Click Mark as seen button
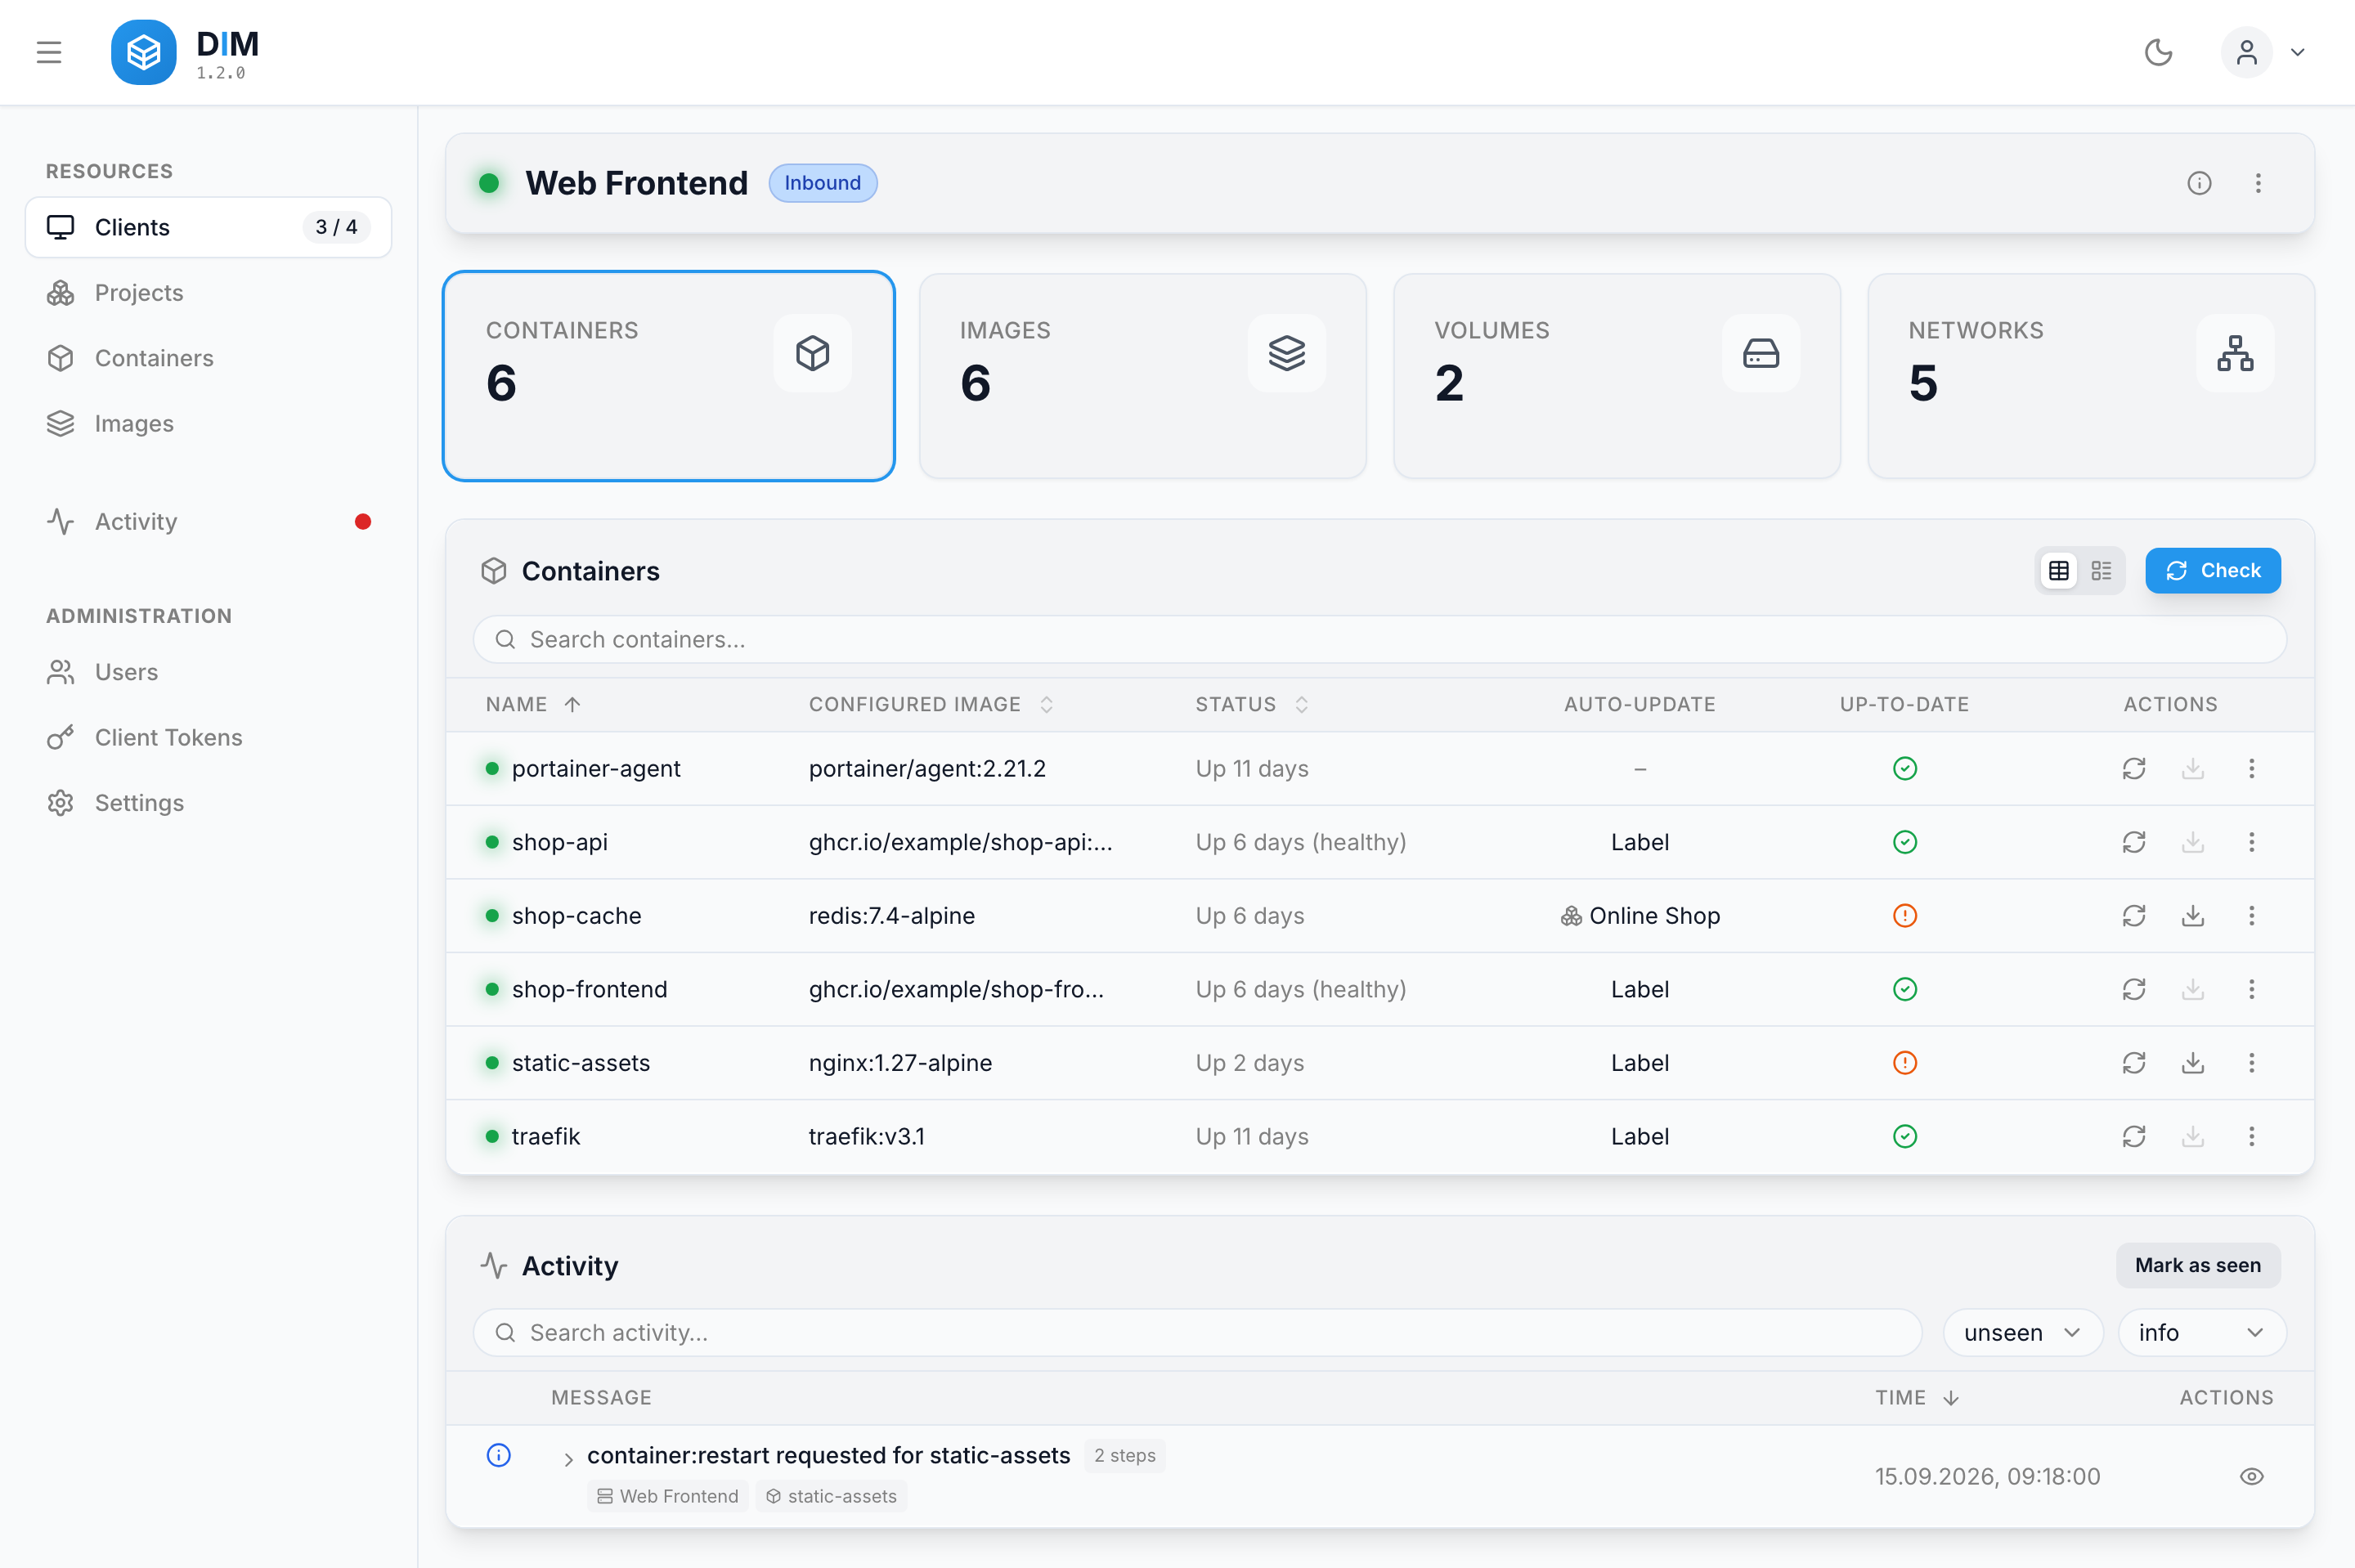Viewport: 2355px width, 1568px height. 2198,1265
